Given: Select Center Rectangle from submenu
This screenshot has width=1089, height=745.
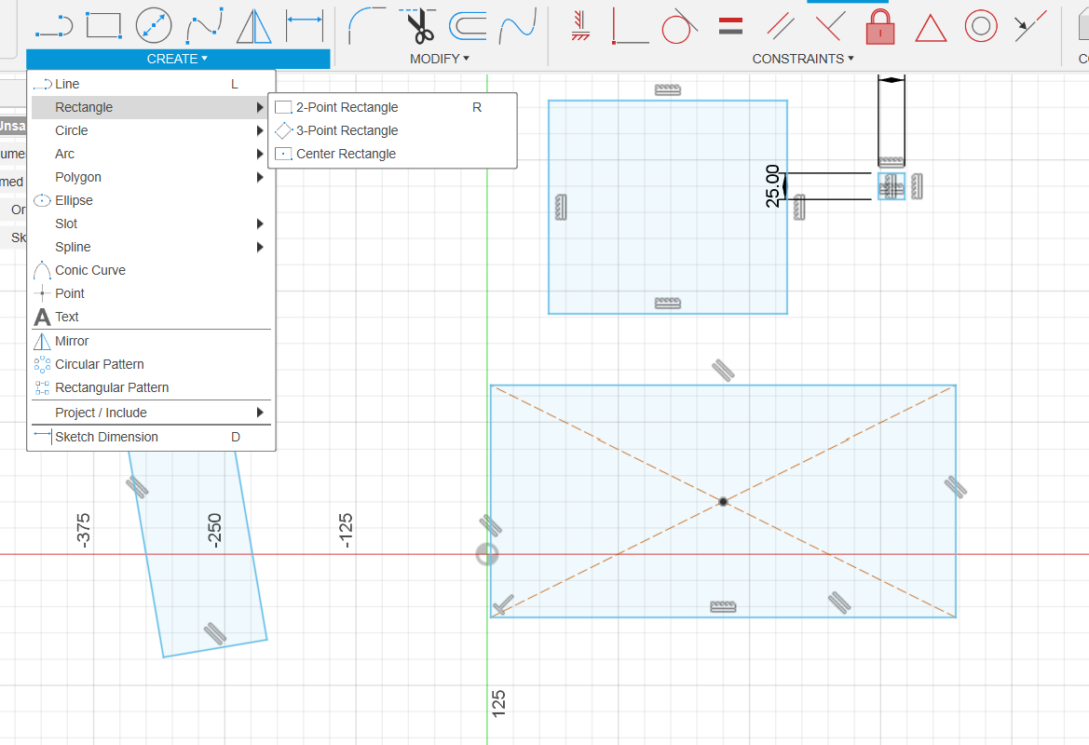Looking at the screenshot, I should click(x=392, y=155).
